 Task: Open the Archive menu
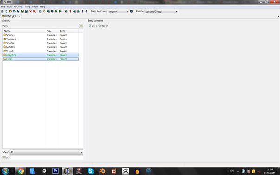tap(18, 6)
